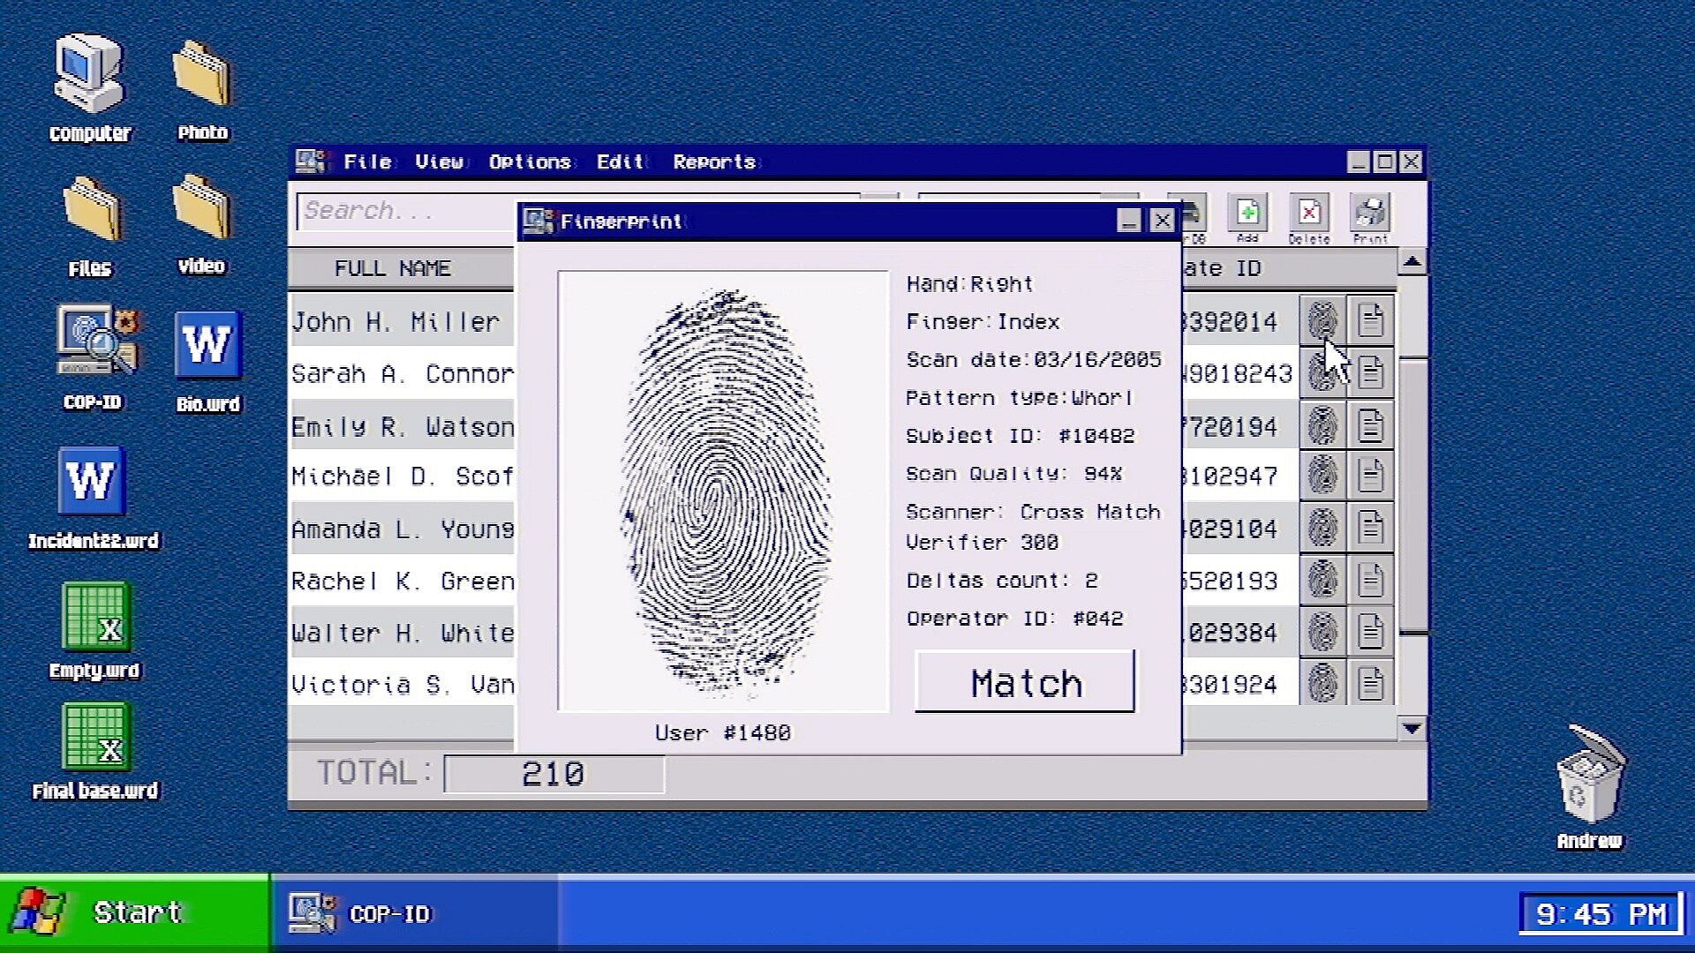The height and width of the screenshot is (953, 1695).
Task: Open the COP-ID desktop shortcut
Action: pos(93,357)
